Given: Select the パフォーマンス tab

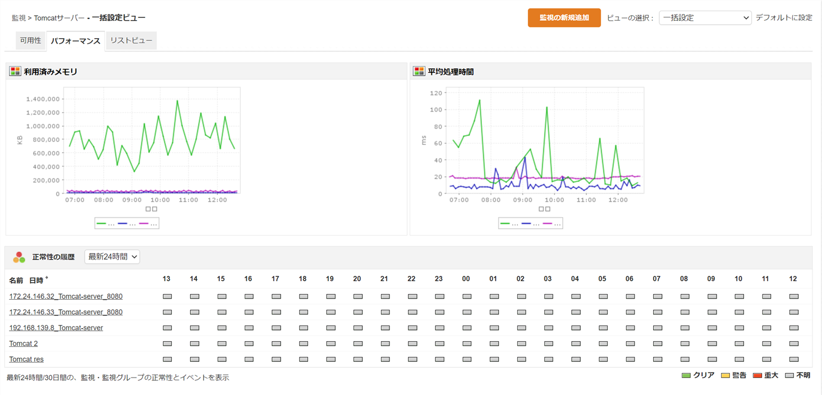Looking at the screenshot, I should click(75, 41).
